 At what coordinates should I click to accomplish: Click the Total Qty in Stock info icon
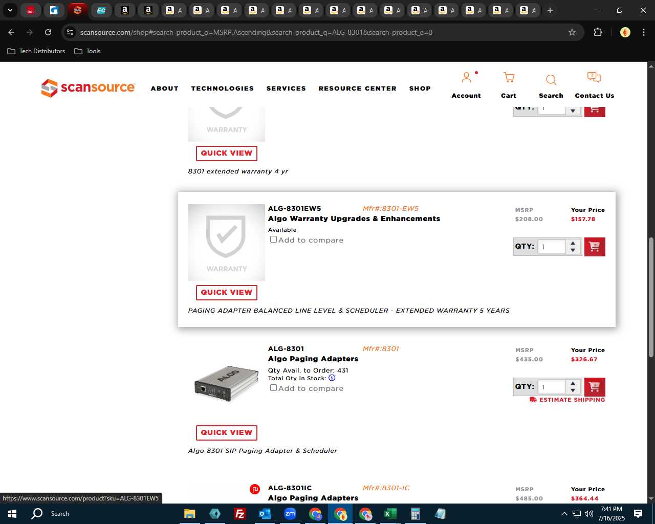point(332,378)
